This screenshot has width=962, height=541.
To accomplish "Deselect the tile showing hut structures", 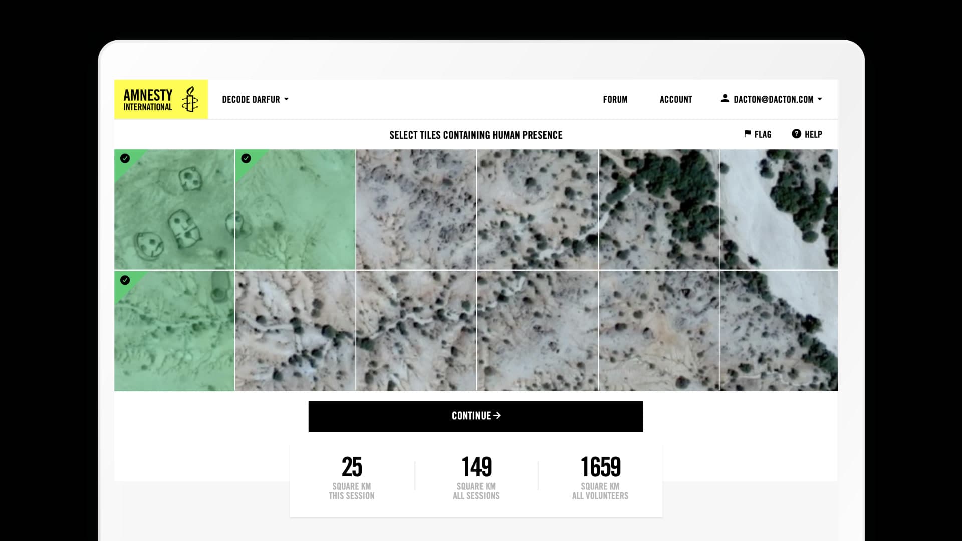I will coord(174,209).
